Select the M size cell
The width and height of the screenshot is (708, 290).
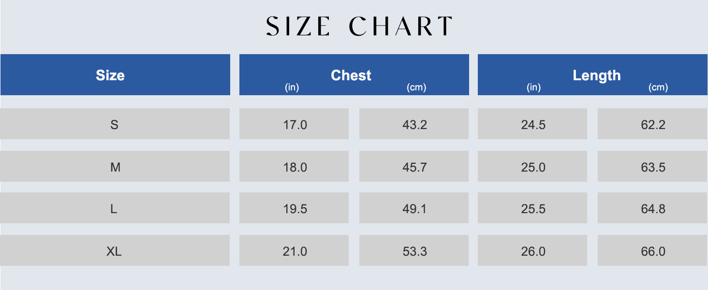115,166
